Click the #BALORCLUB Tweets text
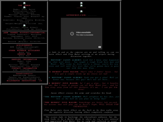 tap(24, 75)
